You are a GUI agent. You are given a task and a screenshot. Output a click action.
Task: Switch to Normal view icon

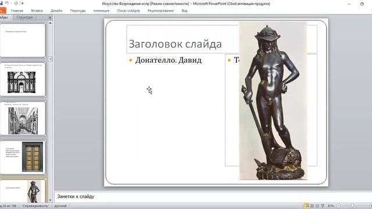point(306,206)
